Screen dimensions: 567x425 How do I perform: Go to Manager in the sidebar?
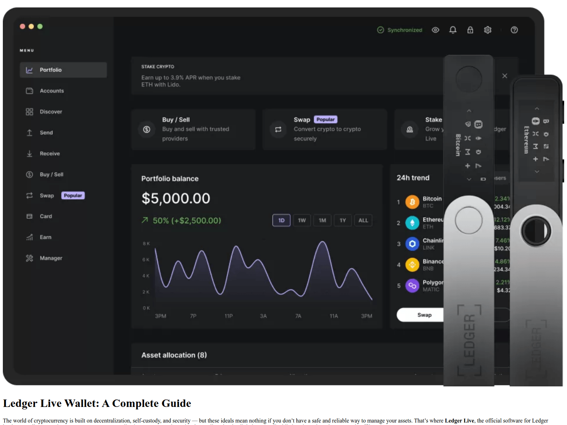(51, 258)
